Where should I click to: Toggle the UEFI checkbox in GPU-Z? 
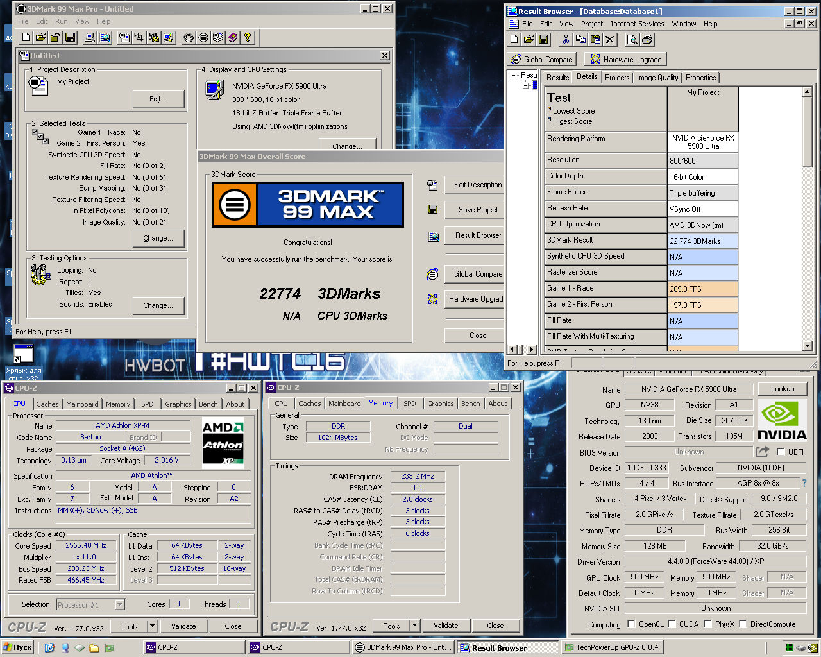point(781,452)
